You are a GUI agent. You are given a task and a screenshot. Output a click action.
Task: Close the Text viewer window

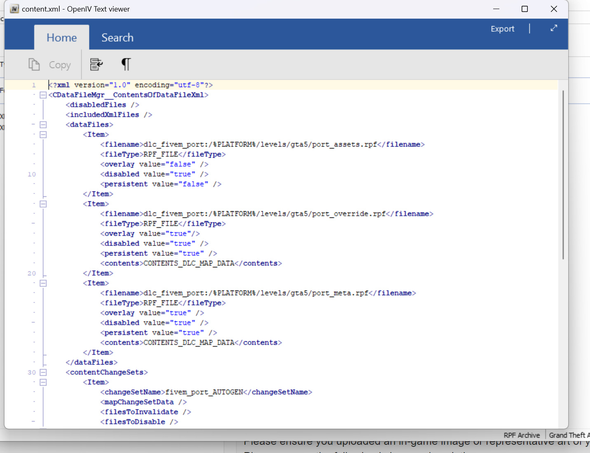coord(554,9)
